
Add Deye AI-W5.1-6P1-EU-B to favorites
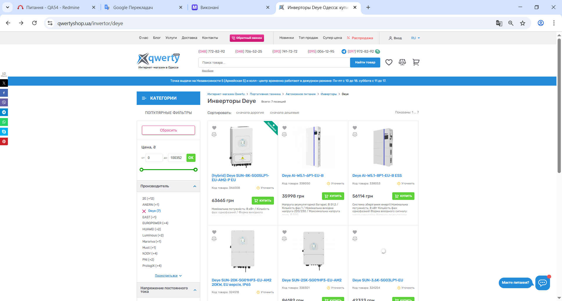pyautogui.click(x=285, y=128)
